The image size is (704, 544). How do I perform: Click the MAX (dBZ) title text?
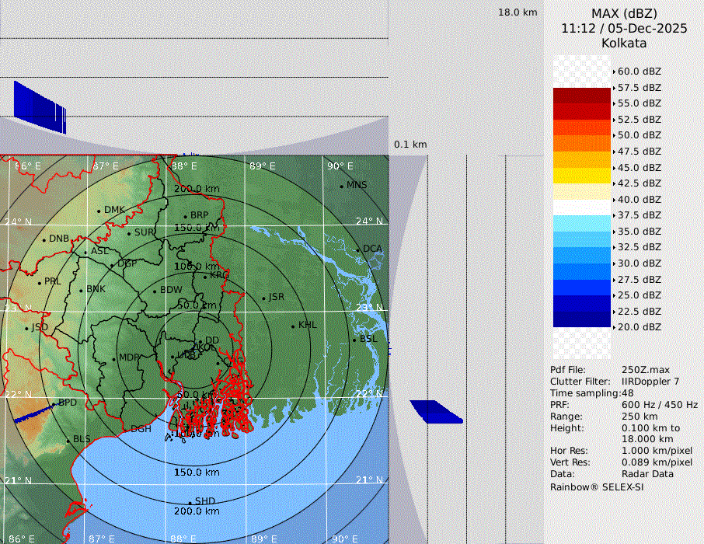[x=623, y=13]
